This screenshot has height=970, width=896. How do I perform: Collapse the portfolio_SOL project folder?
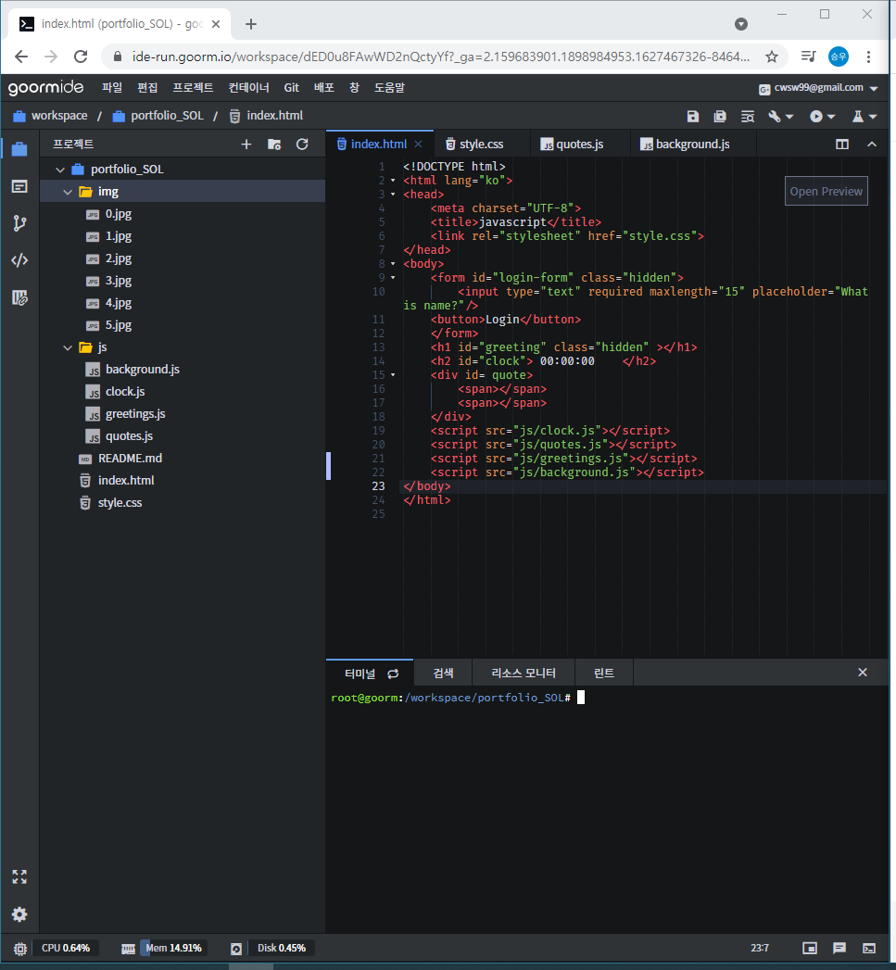pos(60,170)
